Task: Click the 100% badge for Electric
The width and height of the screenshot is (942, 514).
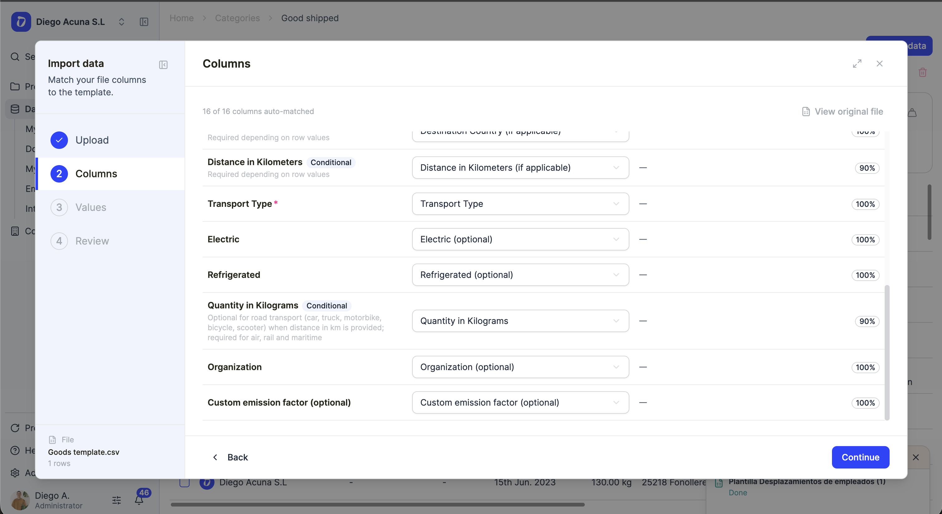Action: [865, 240]
